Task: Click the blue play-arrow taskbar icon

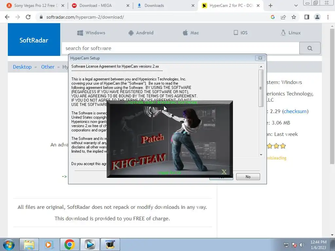Action: 90,244
